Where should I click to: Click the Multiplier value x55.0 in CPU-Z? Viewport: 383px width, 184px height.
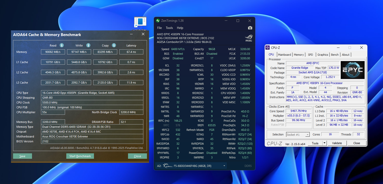coord(299,116)
